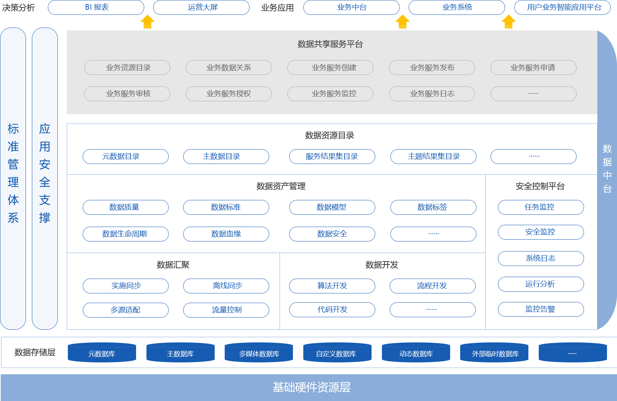Screen dimensions: 617x401
Task: Switch to the 业务中台 tab
Action: [351, 7]
